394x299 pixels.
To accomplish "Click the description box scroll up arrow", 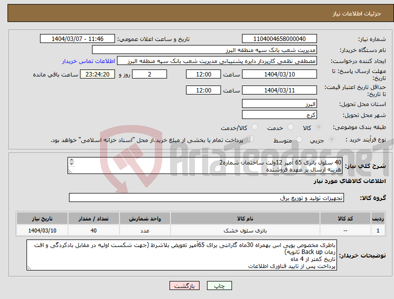I will 71,160.
